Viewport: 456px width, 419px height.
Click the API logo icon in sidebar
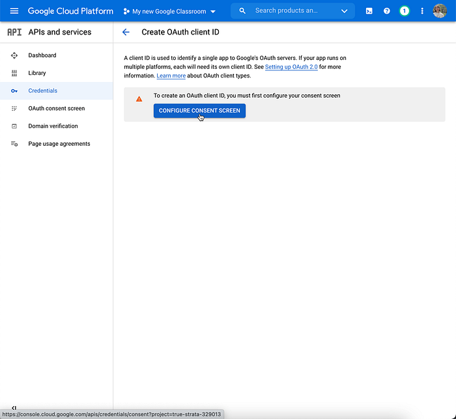(x=14, y=32)
